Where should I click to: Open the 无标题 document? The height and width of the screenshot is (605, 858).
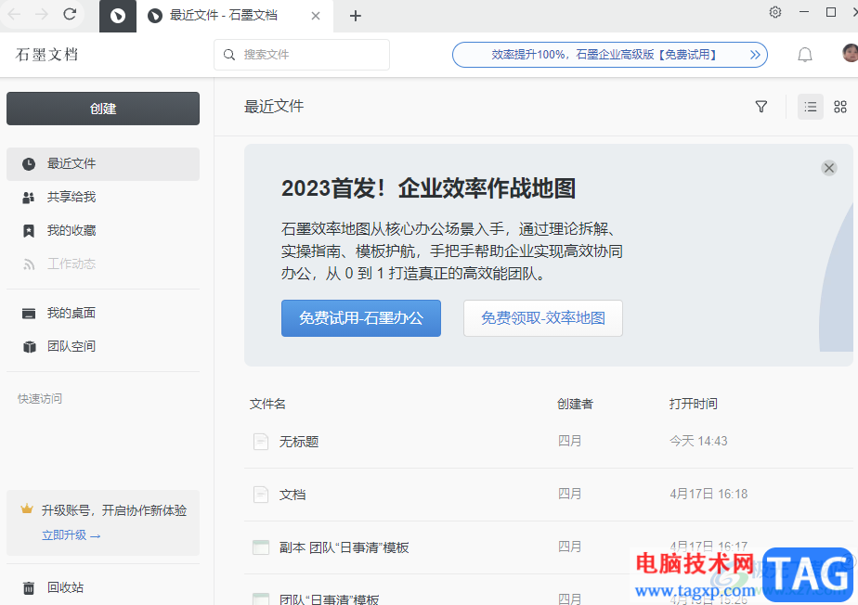[299, 442]
